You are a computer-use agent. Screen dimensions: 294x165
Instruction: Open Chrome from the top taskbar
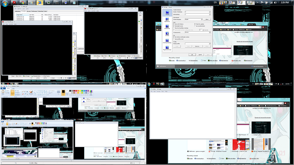pyautogui.click(x=22, y=3)
